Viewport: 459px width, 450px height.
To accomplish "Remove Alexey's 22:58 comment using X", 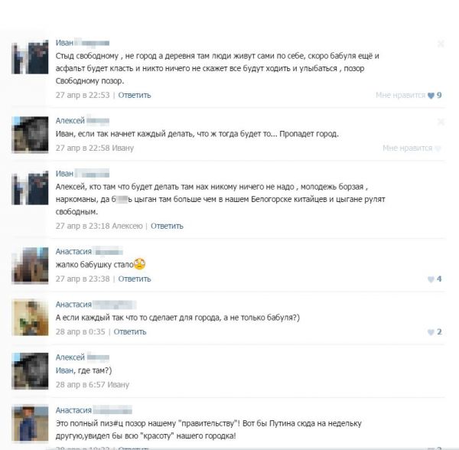I will pos(441,122).
